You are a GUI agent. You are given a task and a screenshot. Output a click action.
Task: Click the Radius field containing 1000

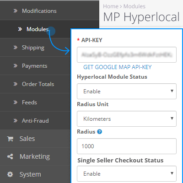pyautogui.click(x=127, y=146)
